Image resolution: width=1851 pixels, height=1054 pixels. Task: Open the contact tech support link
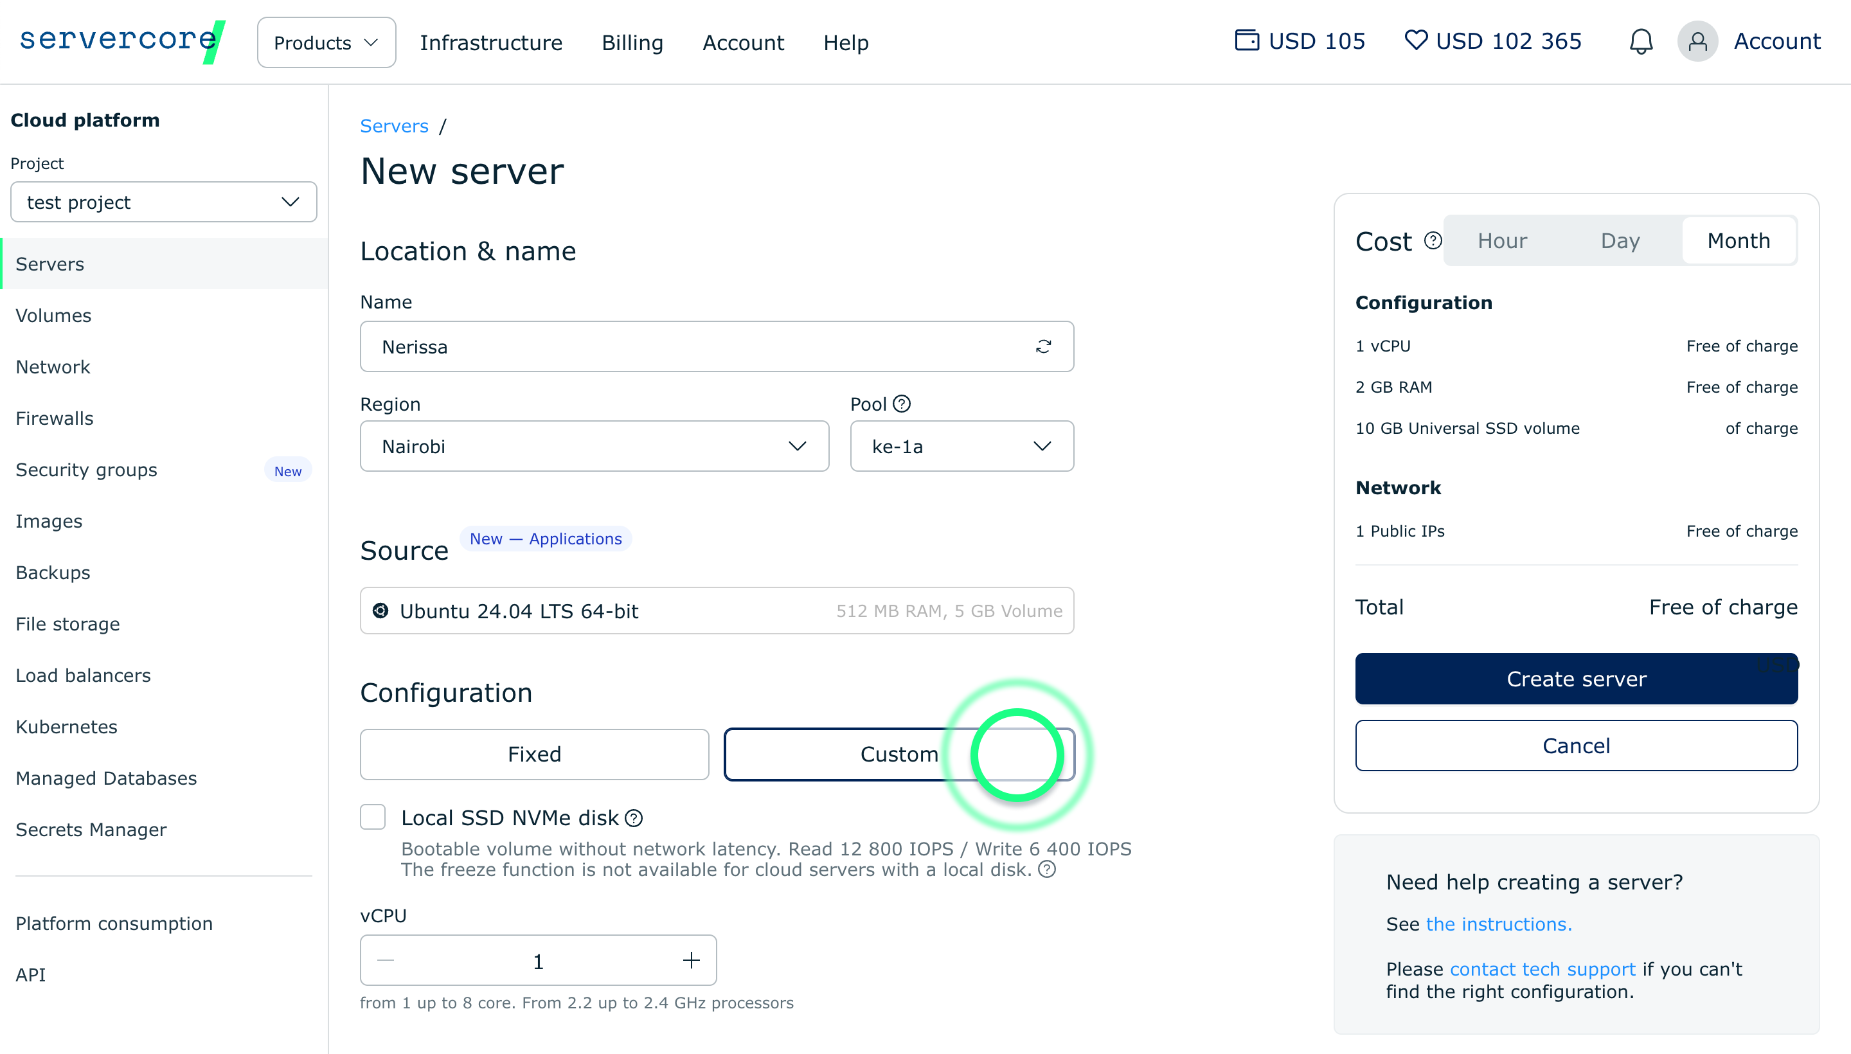coord(1542,969)
